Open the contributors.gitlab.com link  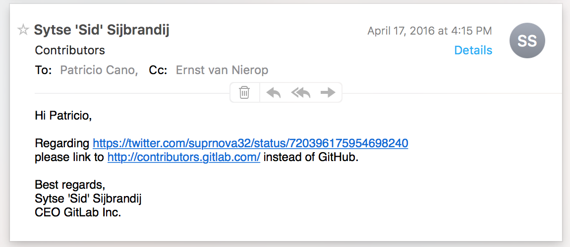point(184,158)
